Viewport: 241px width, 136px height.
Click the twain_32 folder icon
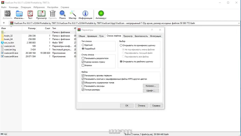pyautogui.click(x=2, y=36)
